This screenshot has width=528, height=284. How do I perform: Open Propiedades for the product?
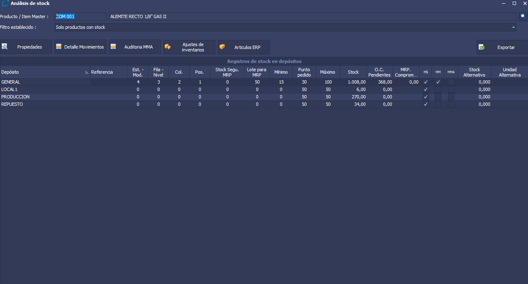[x=26, y=47]
